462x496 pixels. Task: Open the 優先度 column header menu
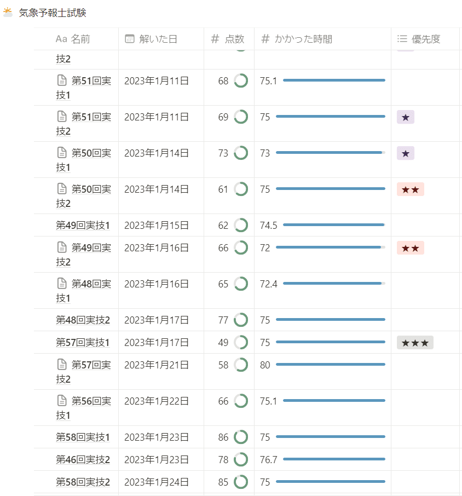[425, 39]
